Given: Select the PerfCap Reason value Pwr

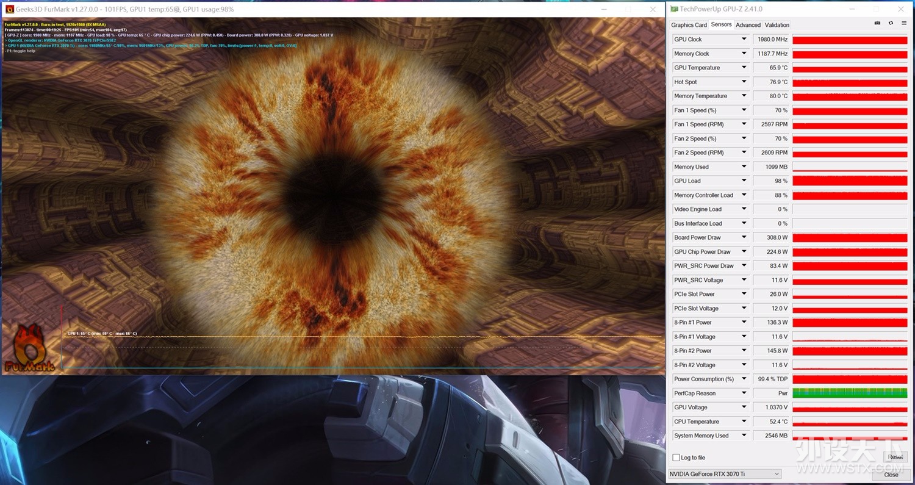Looking at the screenshot, I should coord(771,393).
